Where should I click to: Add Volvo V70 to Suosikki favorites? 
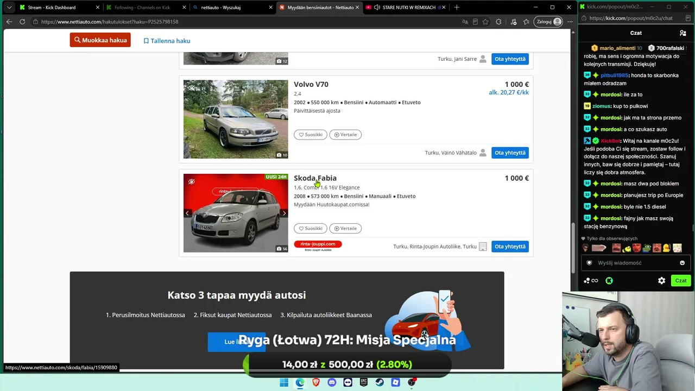[x=311, y=135]
